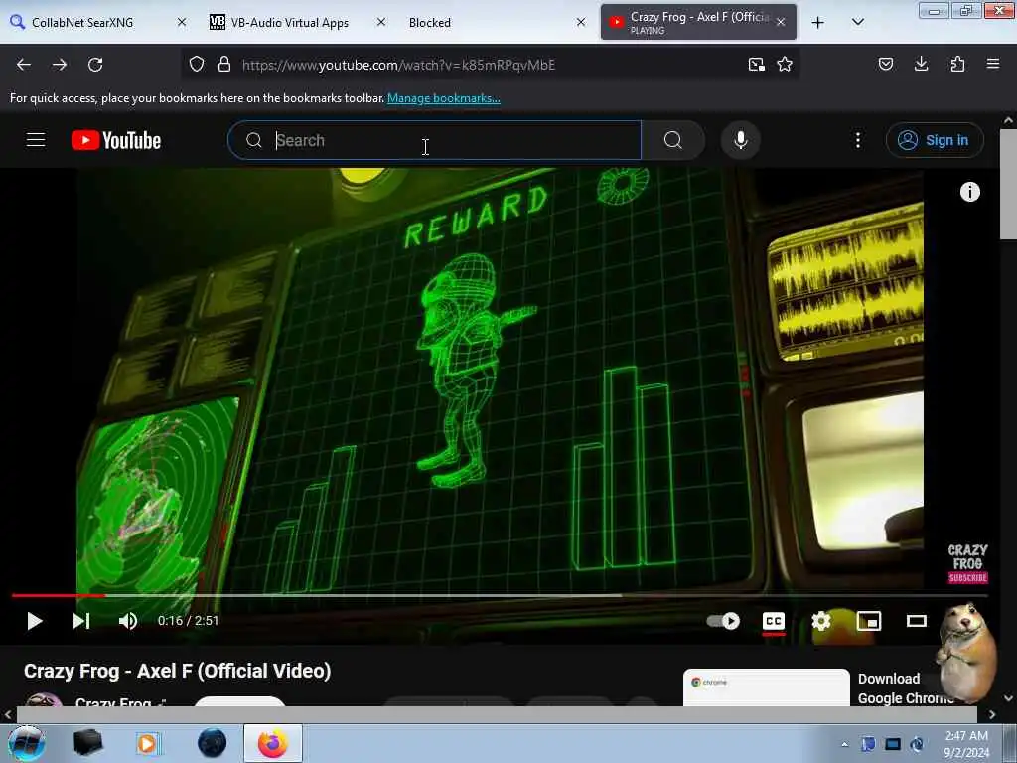Viewport: 1017px width, 763px height.
Task: Start voice search with the microphone
Action: pyautogui.click(x=741, y=140)
